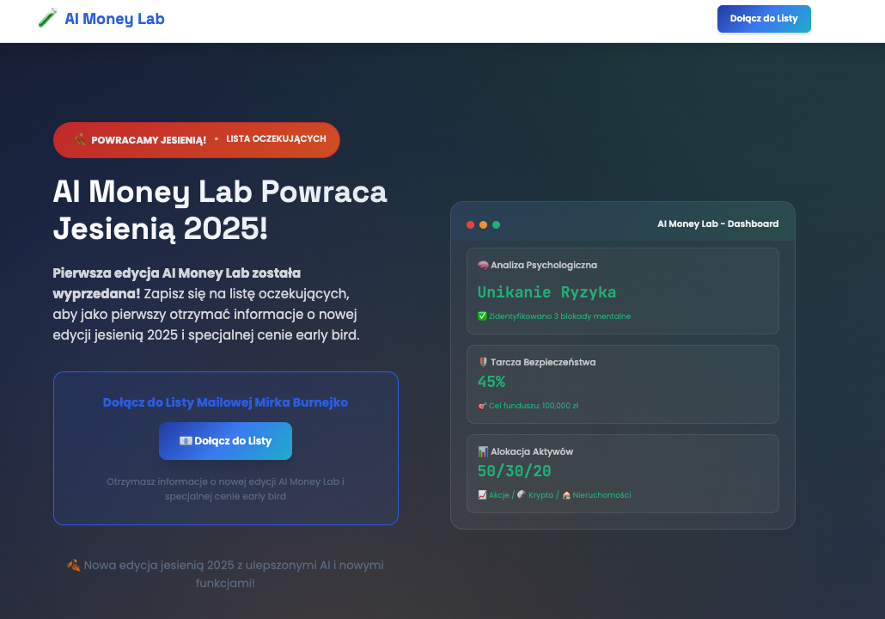The height and width of the screenshot is (619, 885).
Task: Expand the Alokacja Aktywów card
Action: 622,473
